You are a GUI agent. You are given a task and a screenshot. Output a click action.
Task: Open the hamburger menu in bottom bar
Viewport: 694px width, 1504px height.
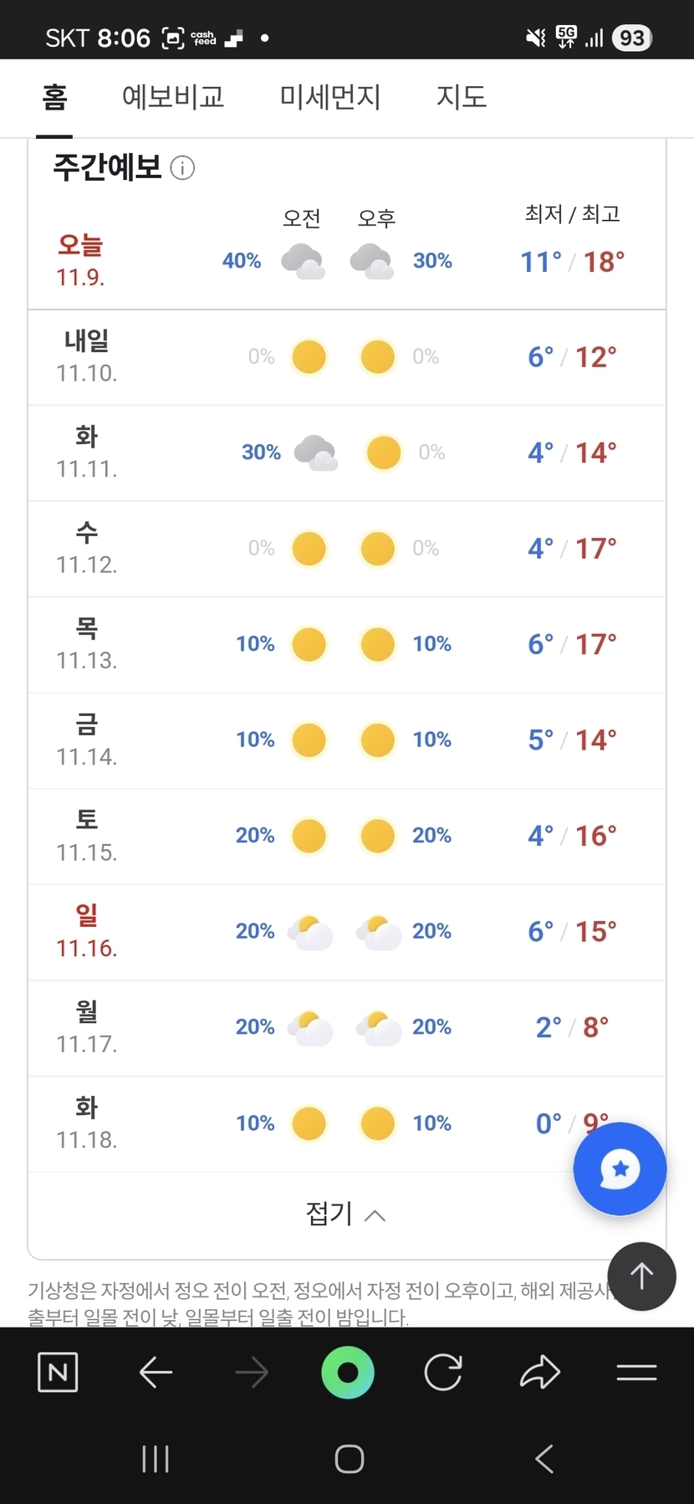pyautogui.click(x=636, y=1372)
